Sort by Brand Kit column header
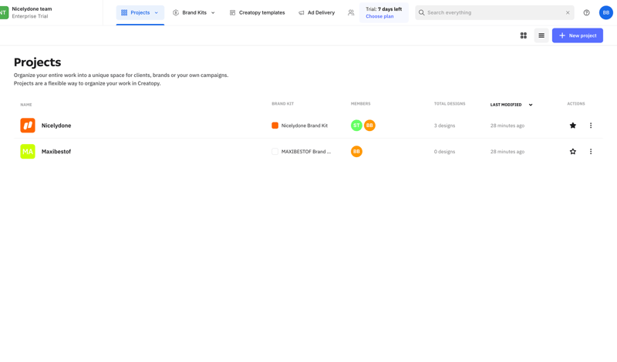Viewport: 617px width, 362px height. pyautogui.click(x=282, y=104)
